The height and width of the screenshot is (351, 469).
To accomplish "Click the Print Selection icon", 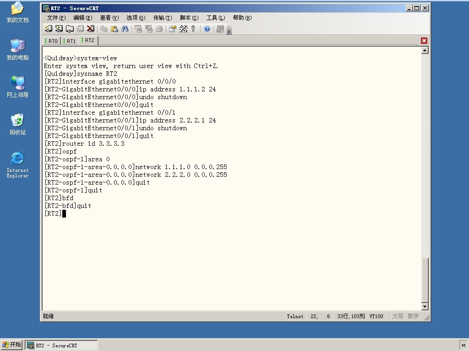I will pyautogui.click(x=149, y=29).
